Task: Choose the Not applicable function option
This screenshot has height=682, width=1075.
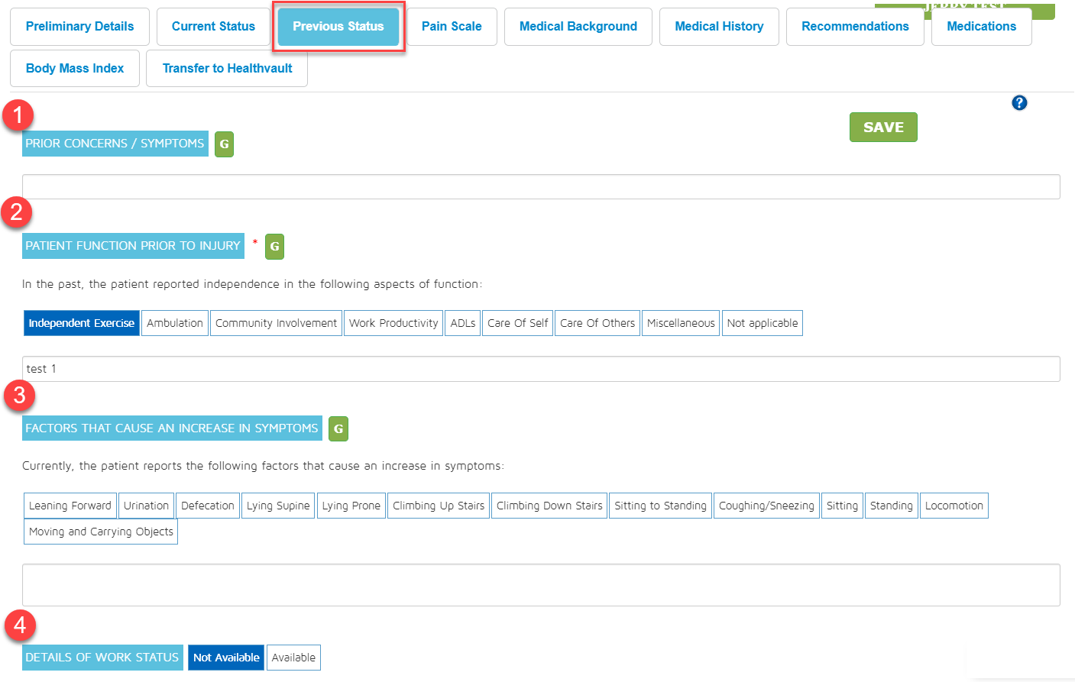Action: pos(762,323)
